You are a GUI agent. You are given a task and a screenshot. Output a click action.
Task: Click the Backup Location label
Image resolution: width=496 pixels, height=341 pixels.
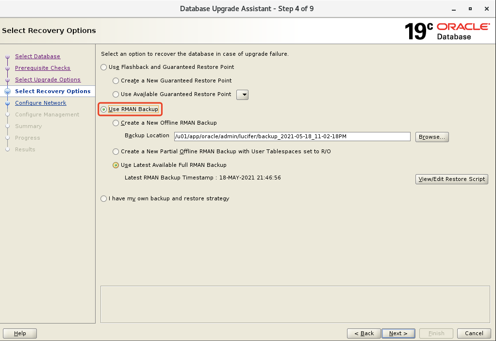pos(147,135)
